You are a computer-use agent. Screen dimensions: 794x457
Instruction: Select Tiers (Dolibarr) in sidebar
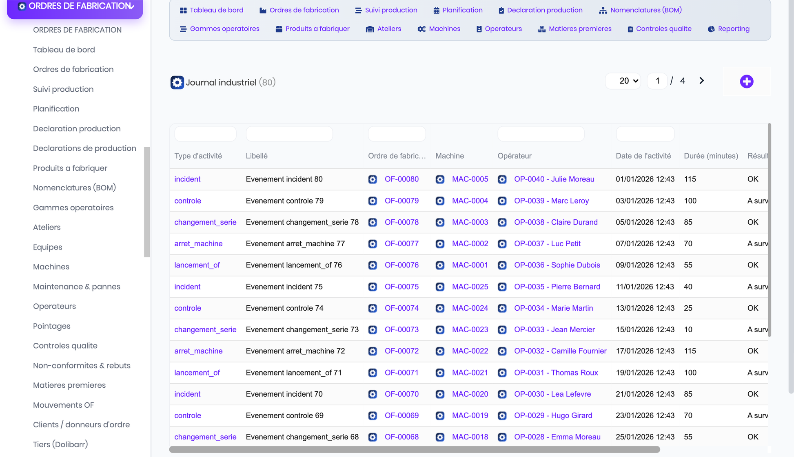pyautogui.click(x=60, y=444)
